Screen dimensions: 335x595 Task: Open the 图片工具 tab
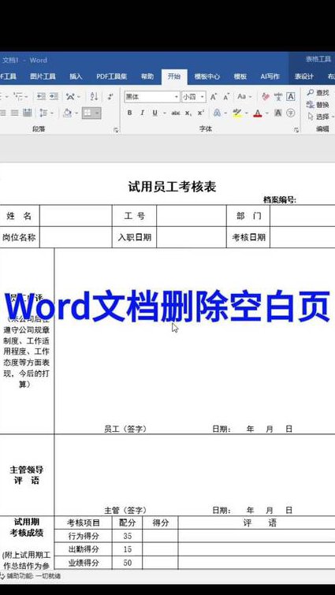(43, 76)
